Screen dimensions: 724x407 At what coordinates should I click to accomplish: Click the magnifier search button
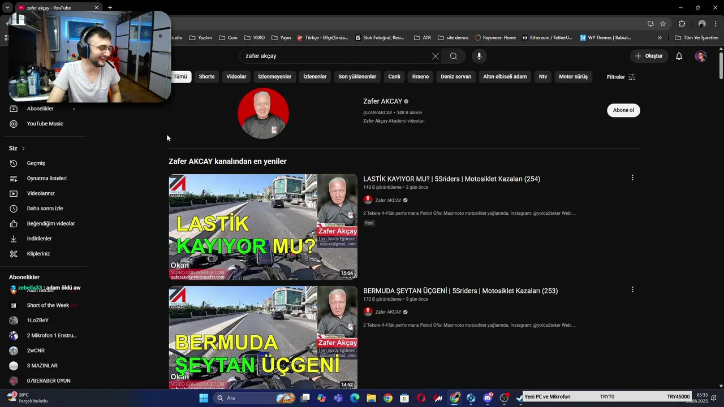[454, 56]
